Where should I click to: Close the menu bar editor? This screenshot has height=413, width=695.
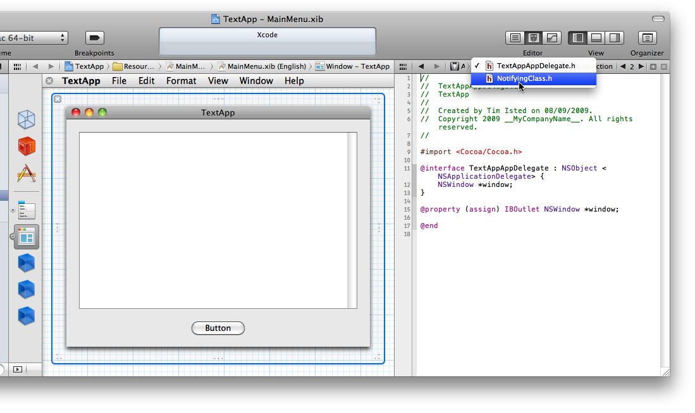click(49, 81)
